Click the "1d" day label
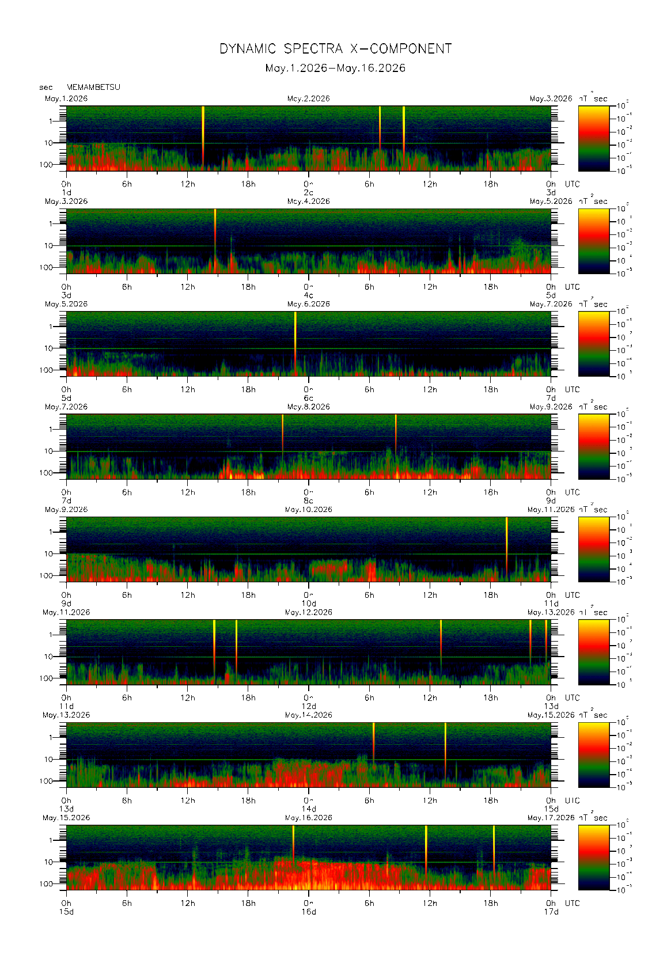The width and height of the screenshot is (671, 967). [67, 193]
